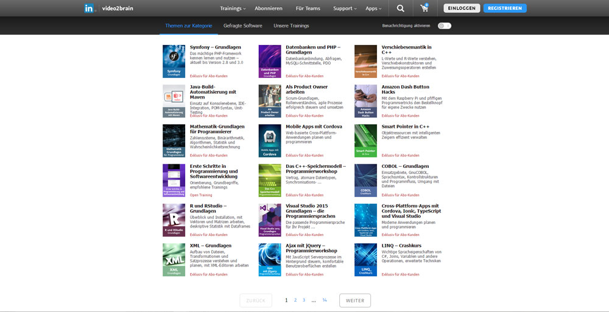Viewport: 609px width, 312px height.
Task: Click the Weiter pagination button
Action: coord(355,300)
